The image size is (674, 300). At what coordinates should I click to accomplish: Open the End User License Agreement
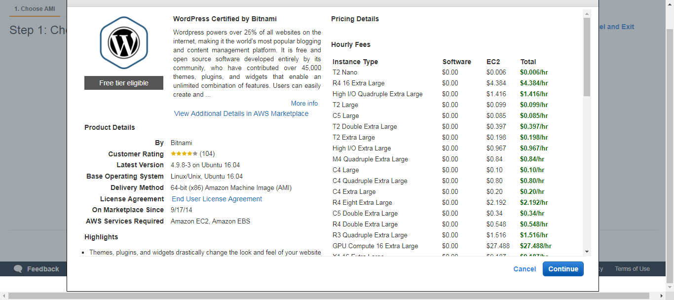point(216,199)
